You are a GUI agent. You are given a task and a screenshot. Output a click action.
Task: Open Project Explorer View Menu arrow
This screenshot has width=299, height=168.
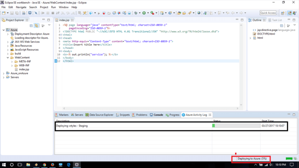pyautogui.click(x=49, y=25)
